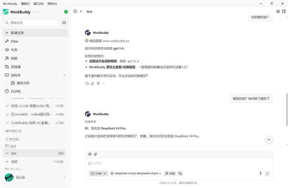Toggle the right side panel icon
Screen dimensions: 288x188
click(284, 11)
